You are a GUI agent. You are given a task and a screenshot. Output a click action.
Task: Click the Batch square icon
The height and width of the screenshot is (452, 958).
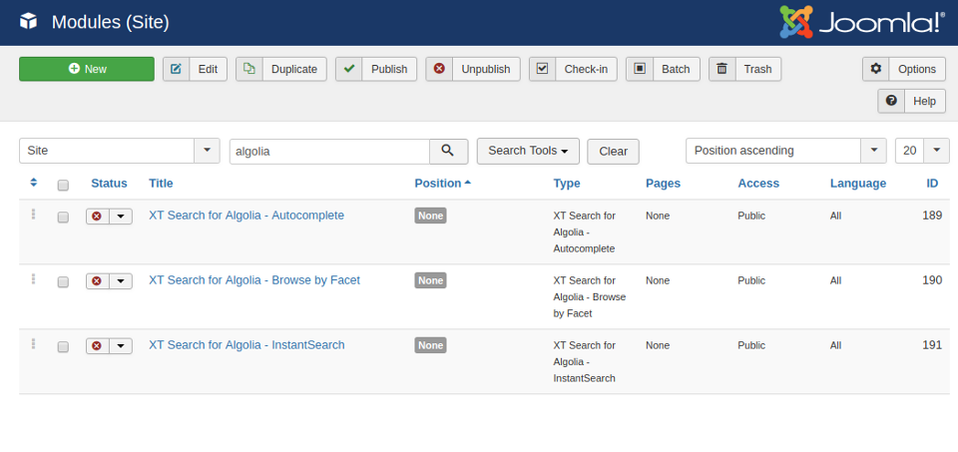639,69
